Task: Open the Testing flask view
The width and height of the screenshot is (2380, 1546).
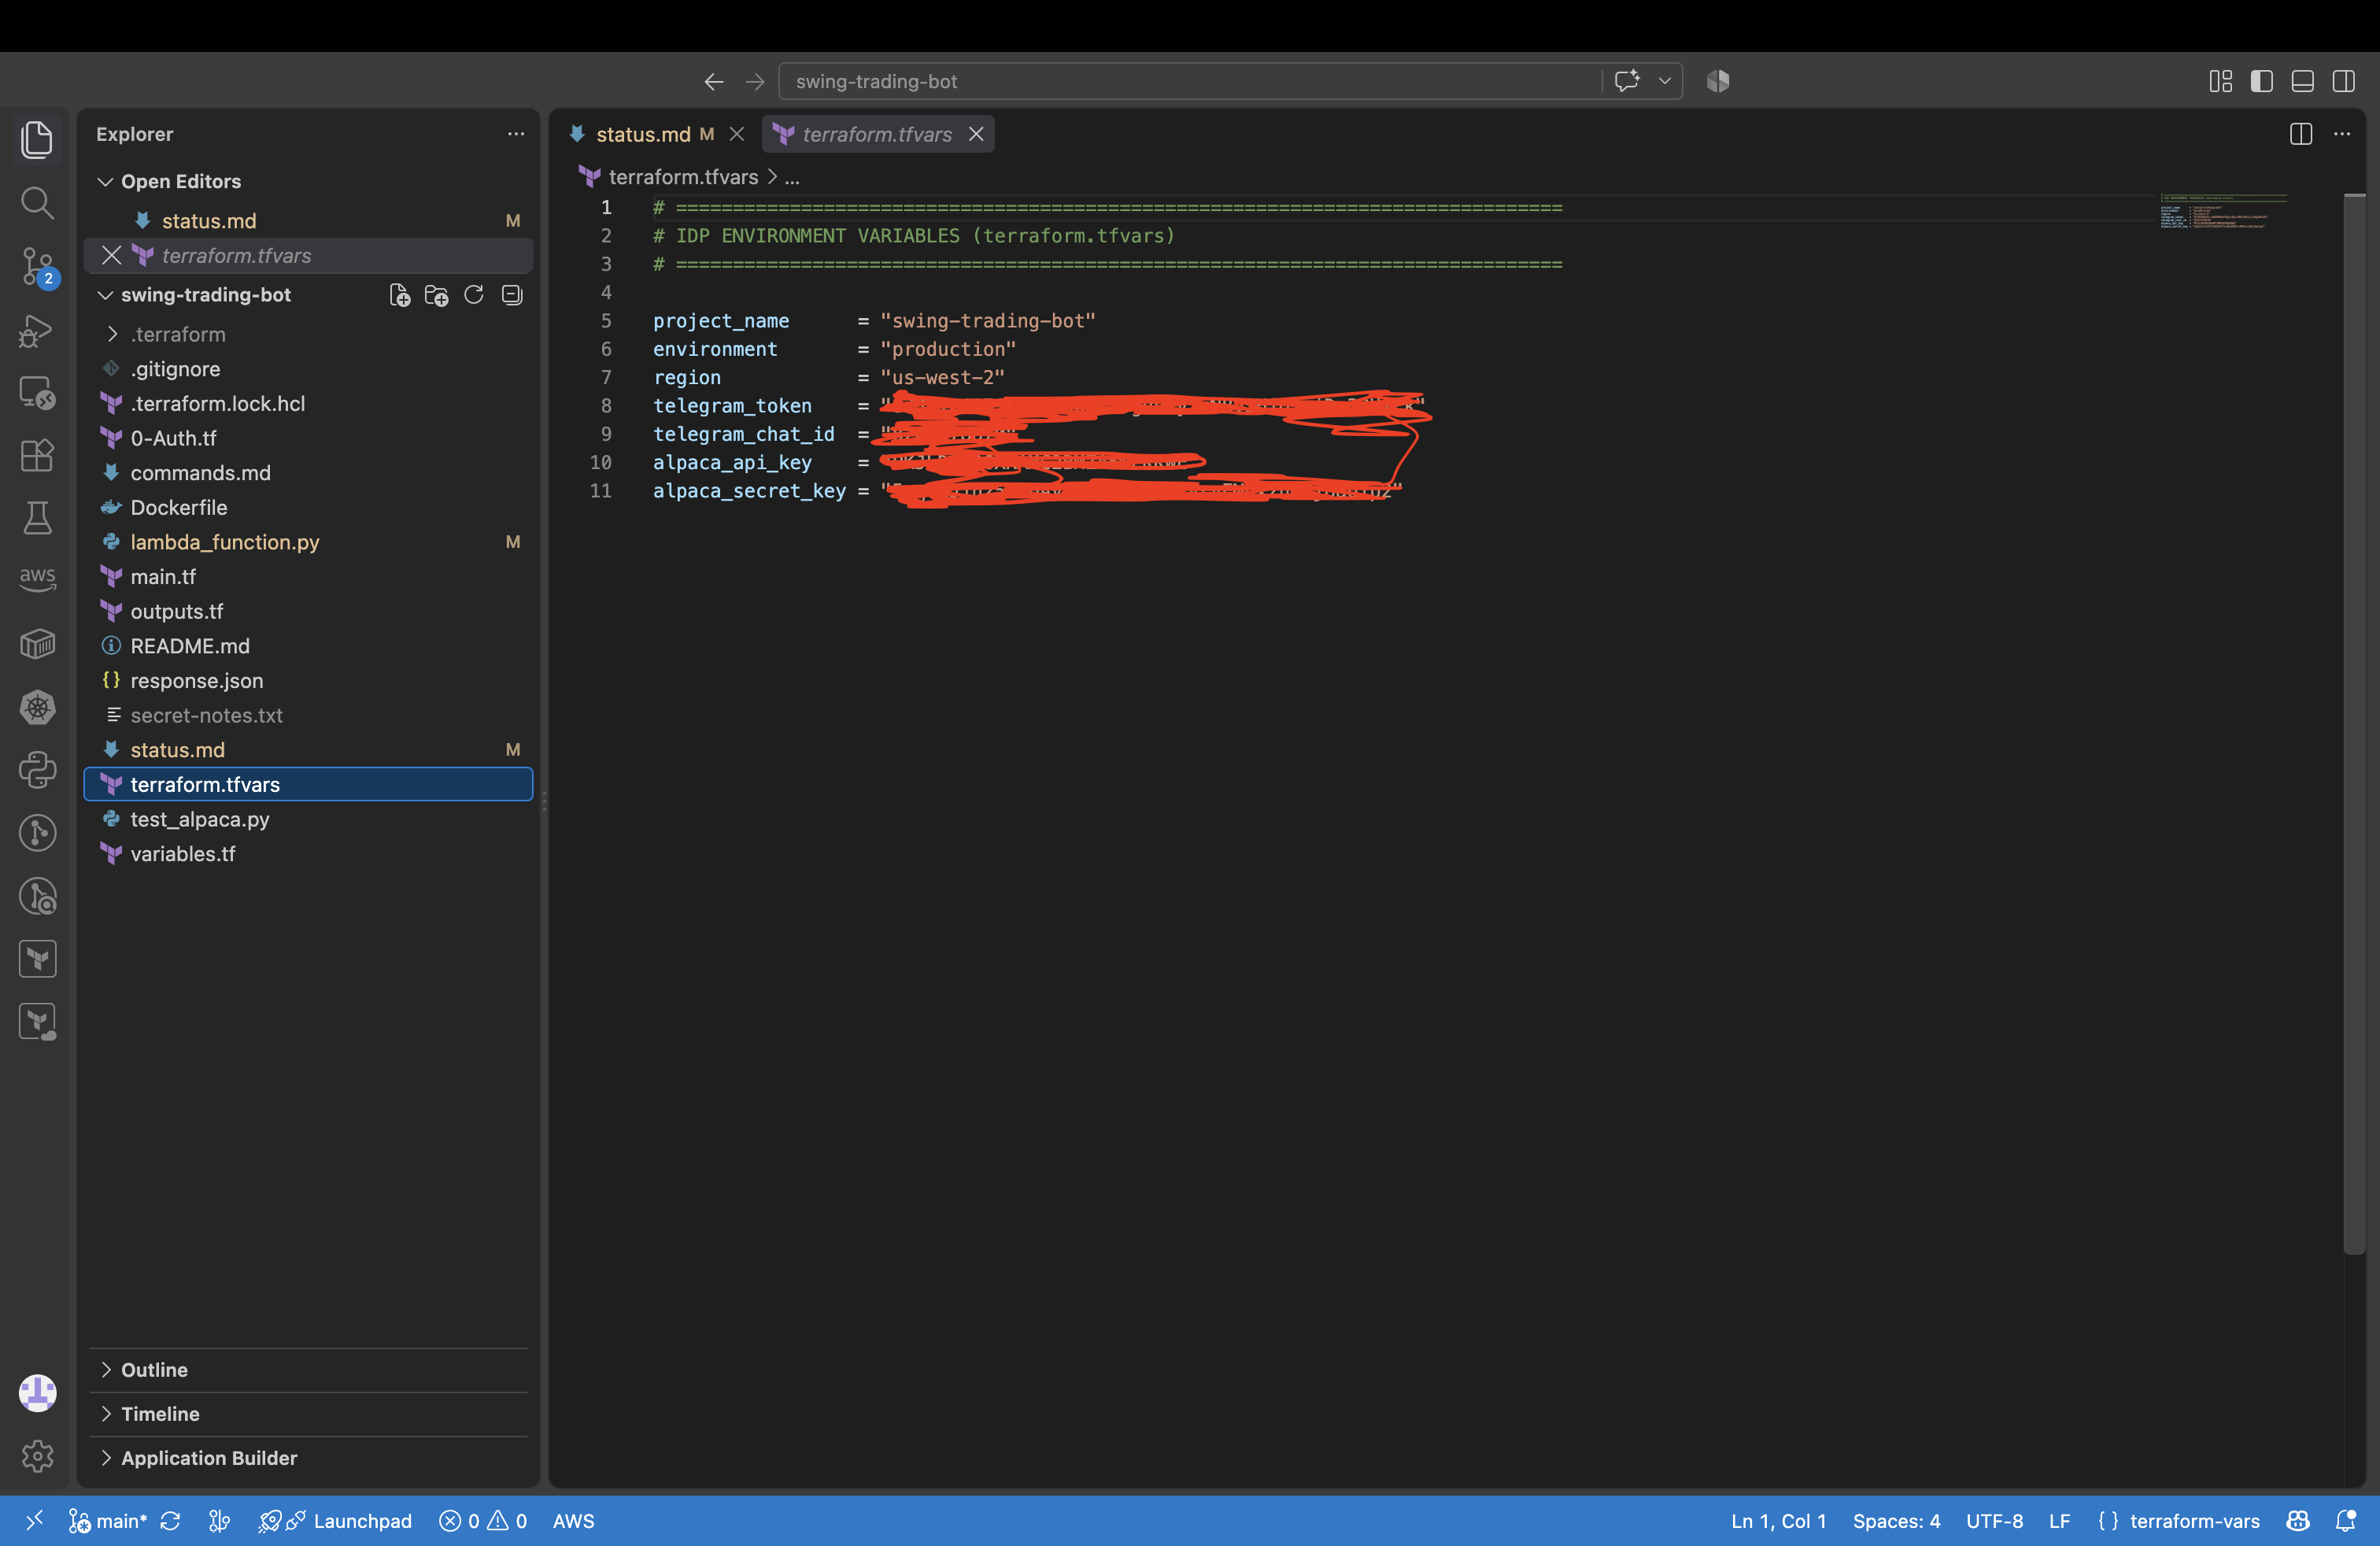Action: (x=37, y=518)
